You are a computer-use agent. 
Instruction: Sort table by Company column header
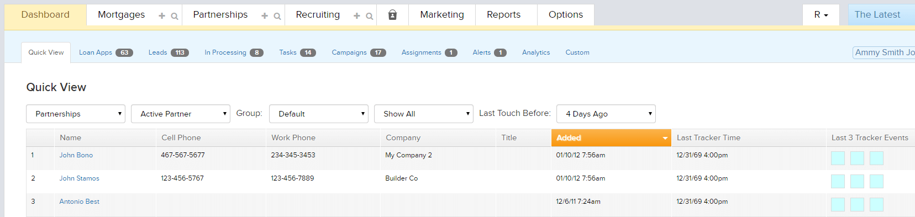click(438, 138)
